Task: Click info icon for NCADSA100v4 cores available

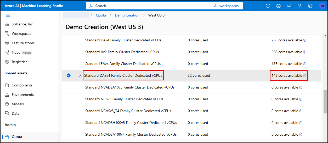Action: tap(301, 135)
